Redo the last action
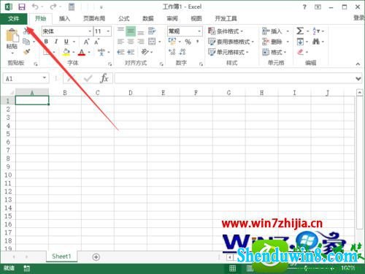This screenshot has width=365, height=274. point(53,7)
